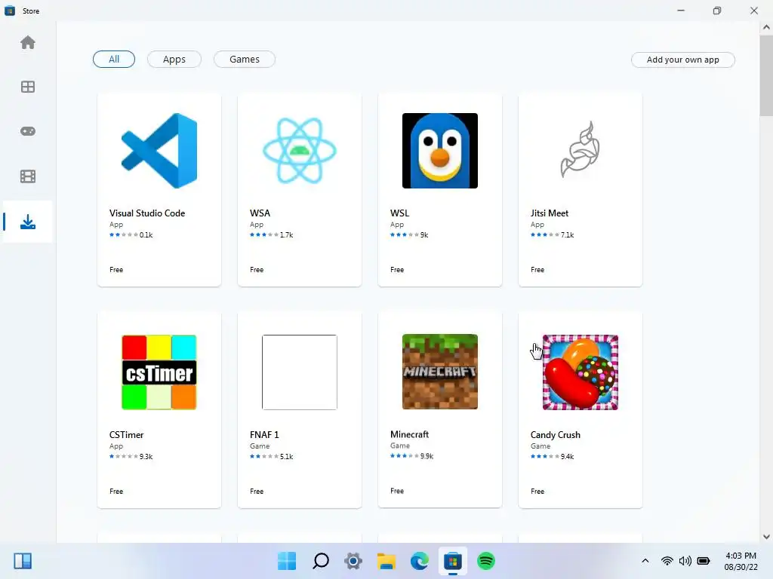Open the Gaming controller sidebar icon
This screenshot has height=579, width=773.
28,131
